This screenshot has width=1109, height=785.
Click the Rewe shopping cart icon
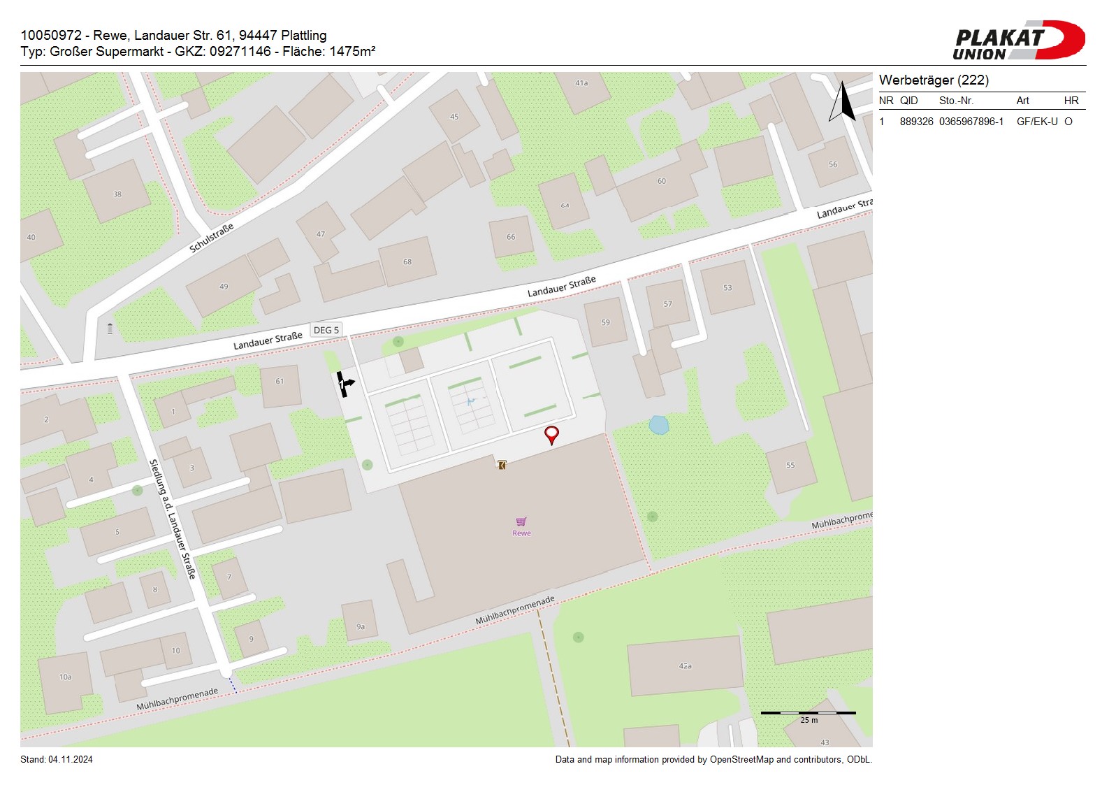coord(521,521)
